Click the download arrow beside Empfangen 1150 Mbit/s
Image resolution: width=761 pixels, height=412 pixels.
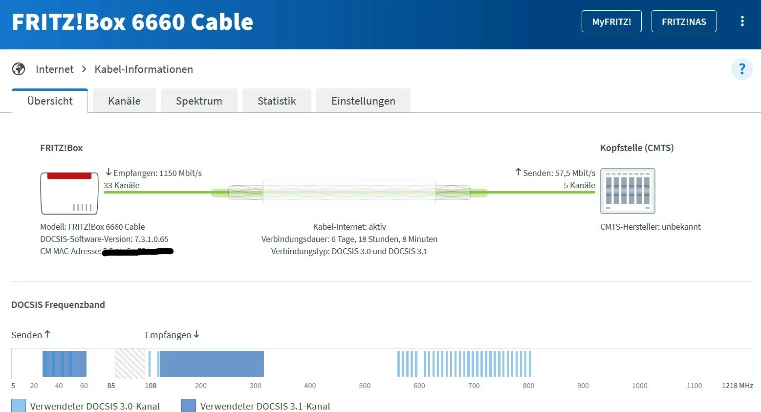(x=109, y=173)
